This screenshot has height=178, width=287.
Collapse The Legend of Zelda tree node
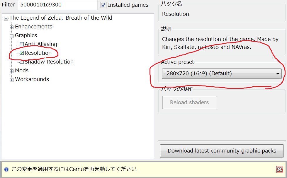coord(6,18)
